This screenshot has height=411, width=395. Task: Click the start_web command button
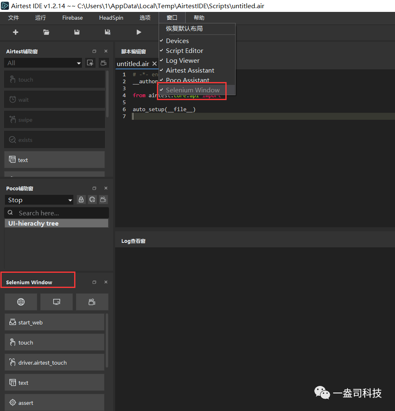[x=54, y=322]
